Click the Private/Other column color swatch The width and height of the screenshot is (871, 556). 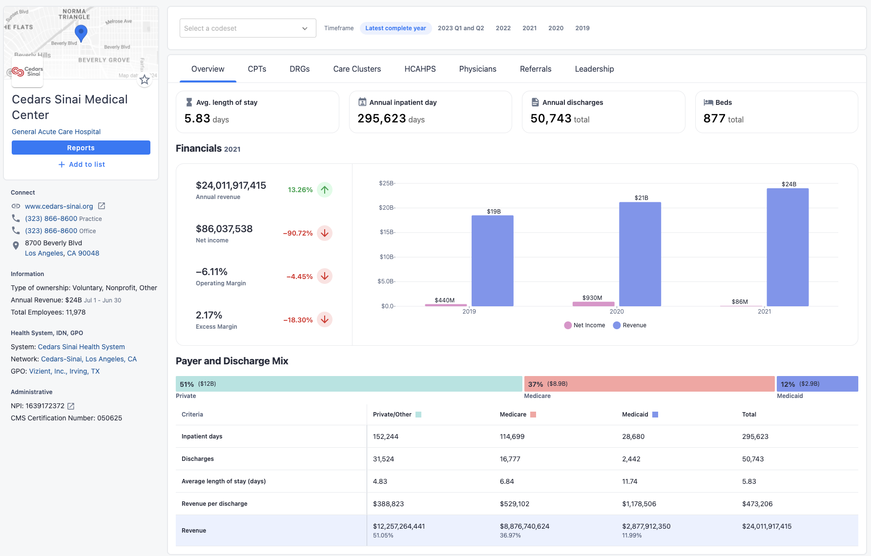[x=418, y=415]
